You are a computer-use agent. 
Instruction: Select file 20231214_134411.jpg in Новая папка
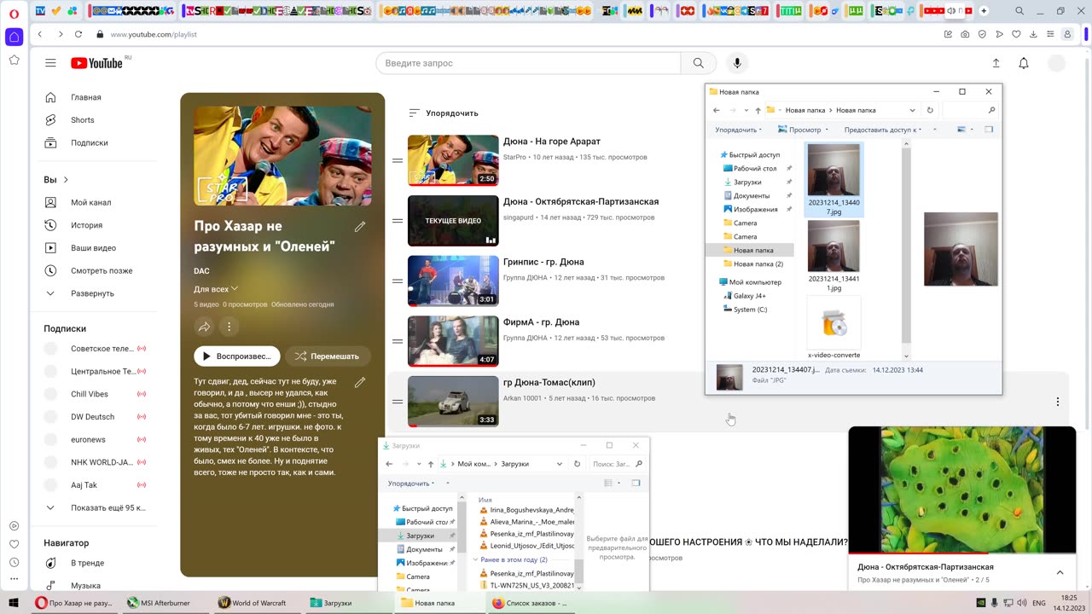[x=834, y=256]
